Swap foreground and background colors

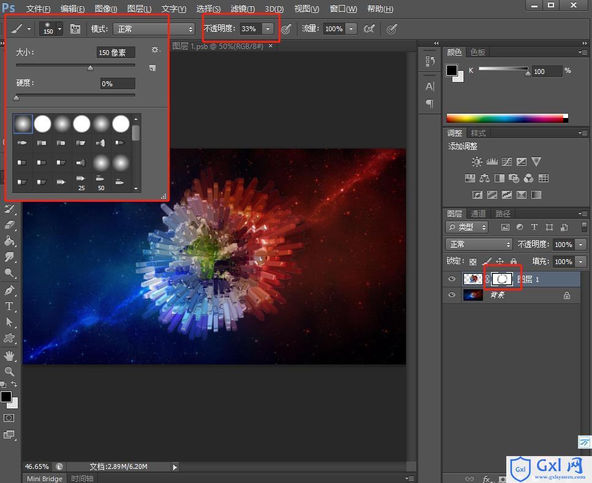tap(14, 384)
